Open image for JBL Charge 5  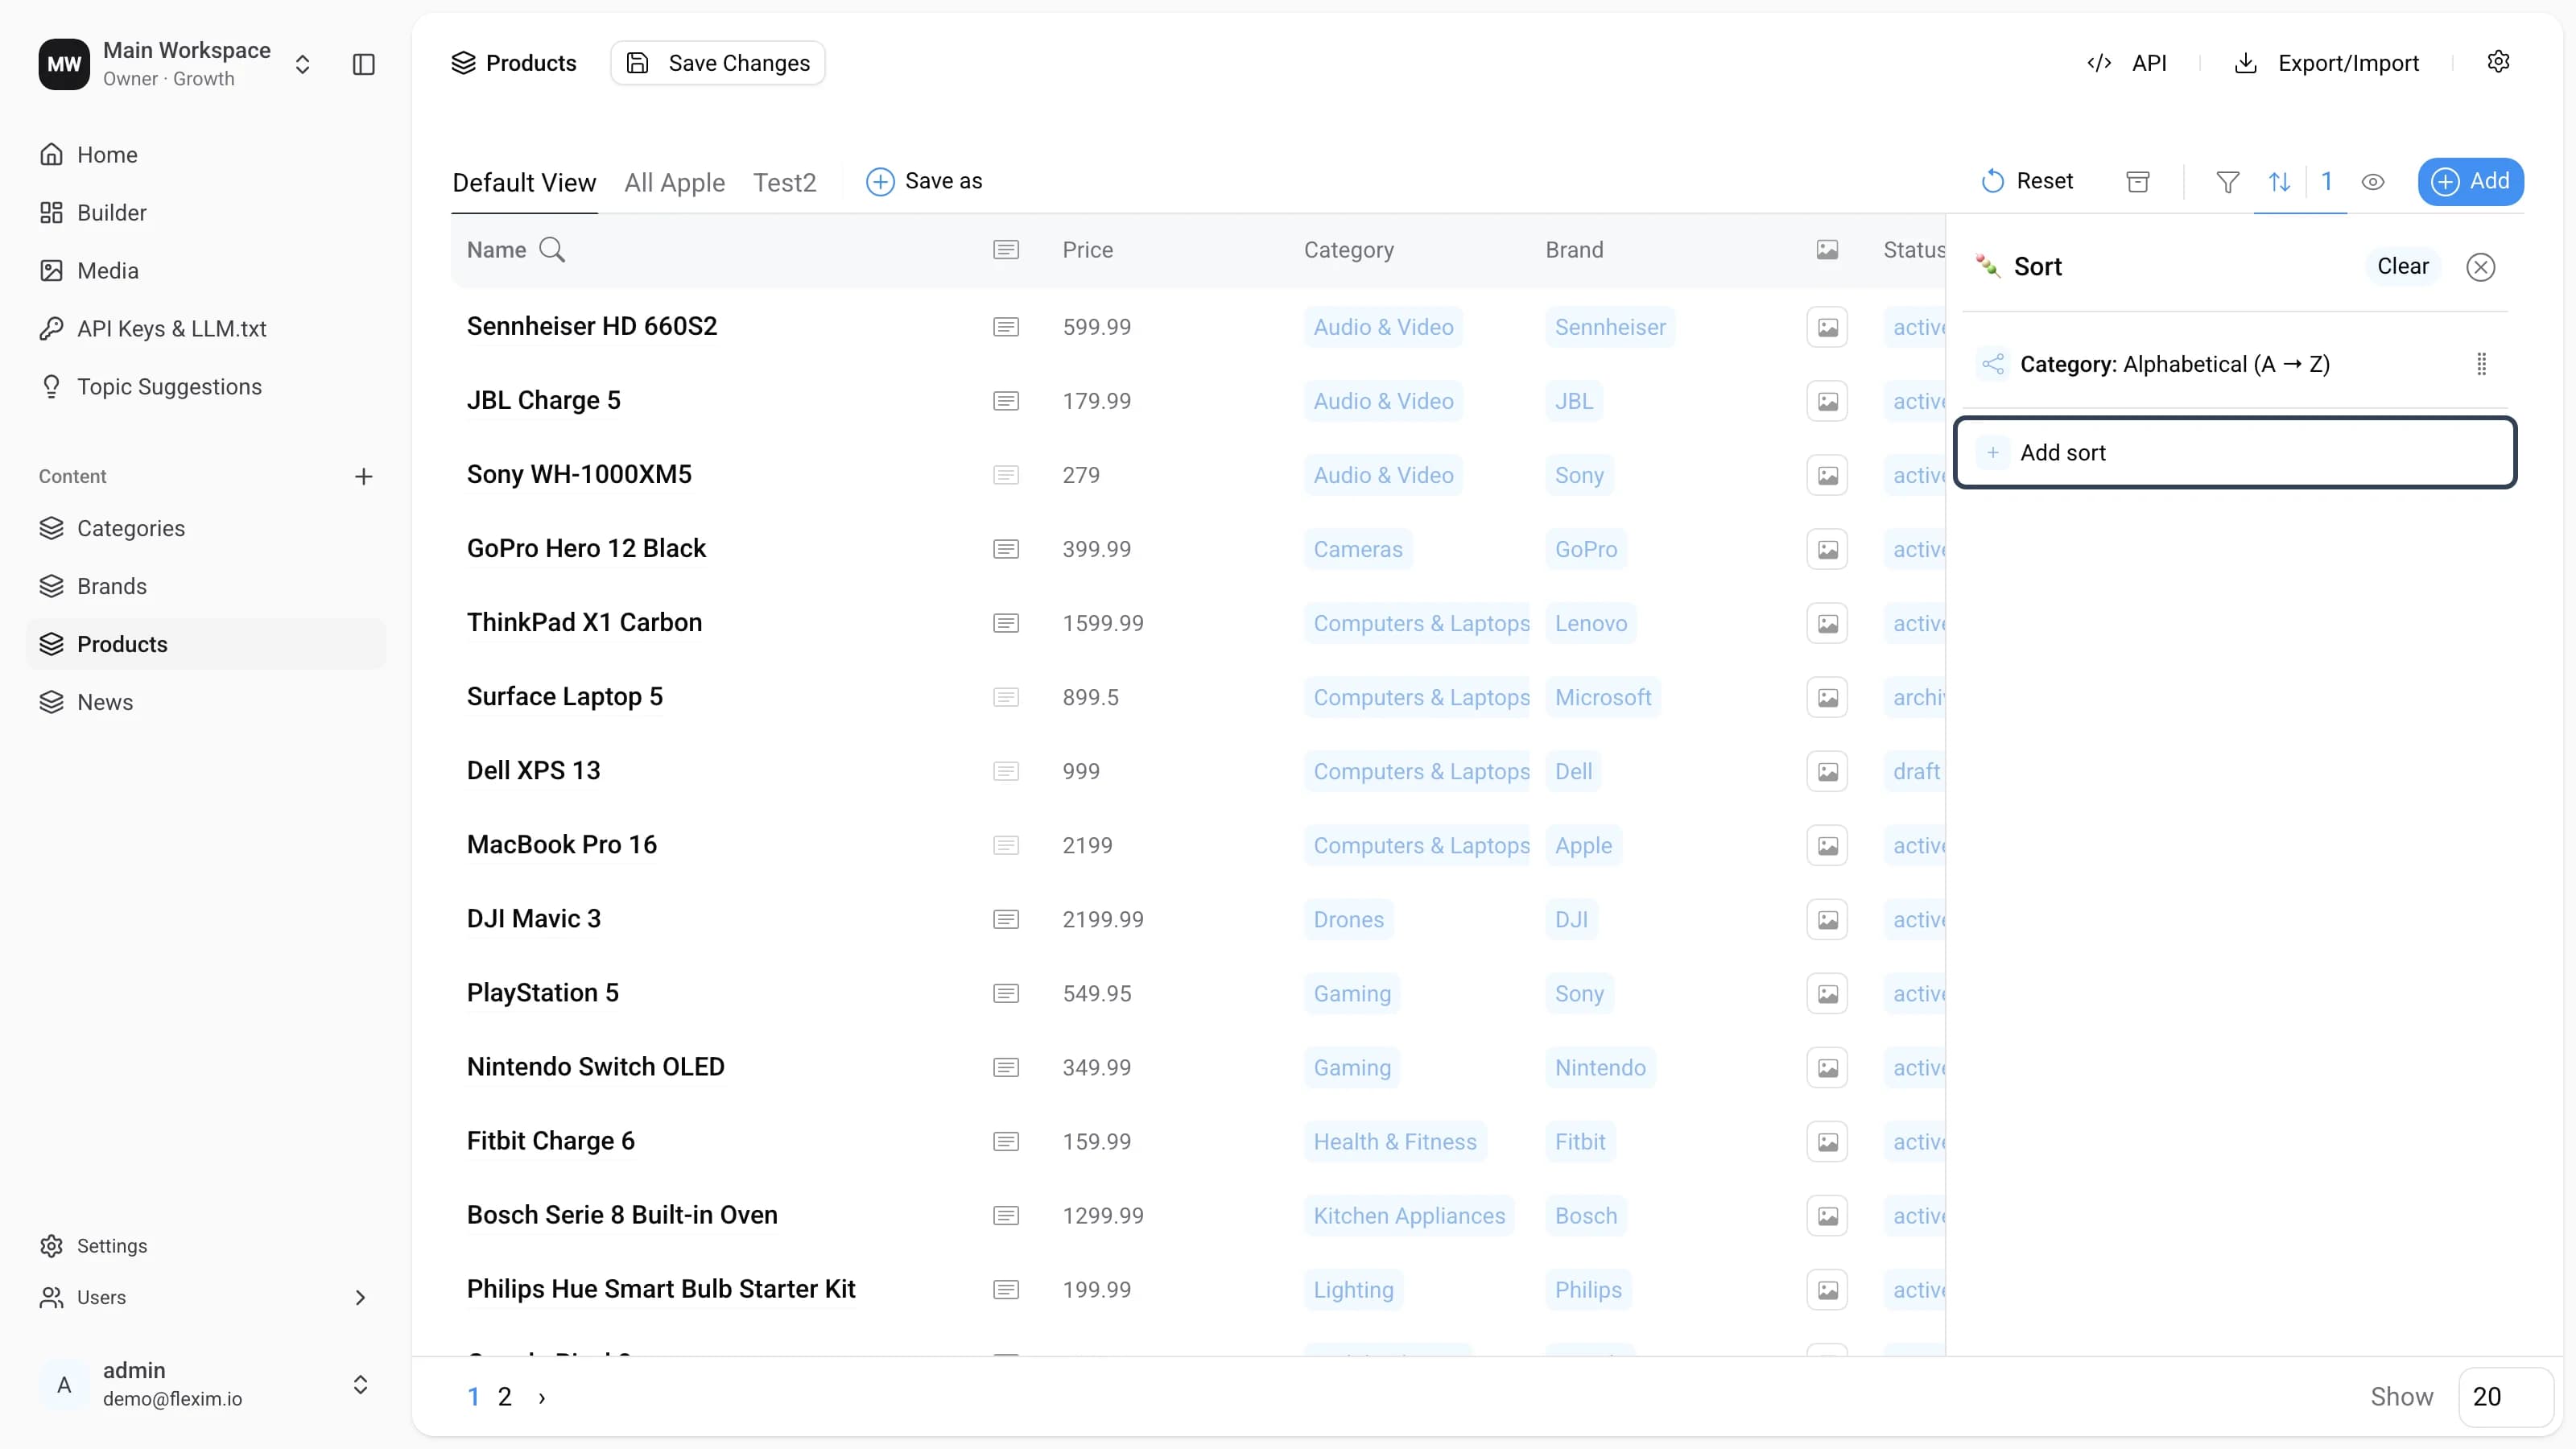[1827, 401]
